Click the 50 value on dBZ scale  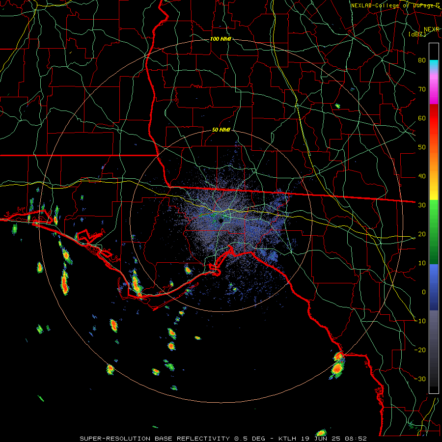pos(422,147)
